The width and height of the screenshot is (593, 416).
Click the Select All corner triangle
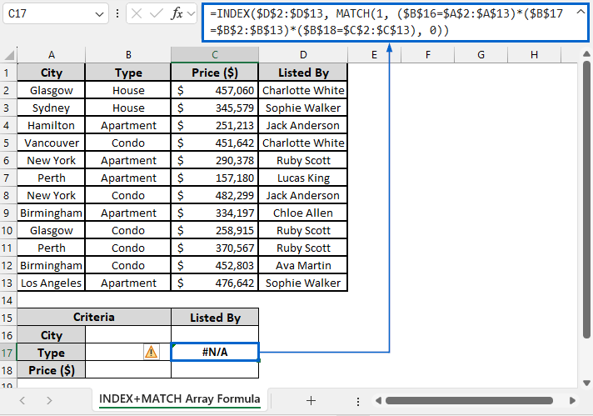coord(8,55)
